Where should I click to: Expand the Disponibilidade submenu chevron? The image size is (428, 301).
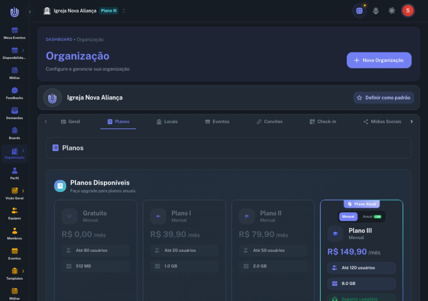click(x=23, y=50)
